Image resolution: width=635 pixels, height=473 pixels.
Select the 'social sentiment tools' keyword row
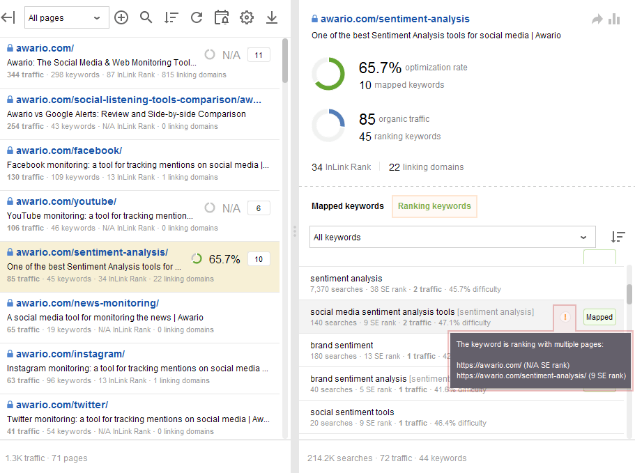(x=461, y=417)
